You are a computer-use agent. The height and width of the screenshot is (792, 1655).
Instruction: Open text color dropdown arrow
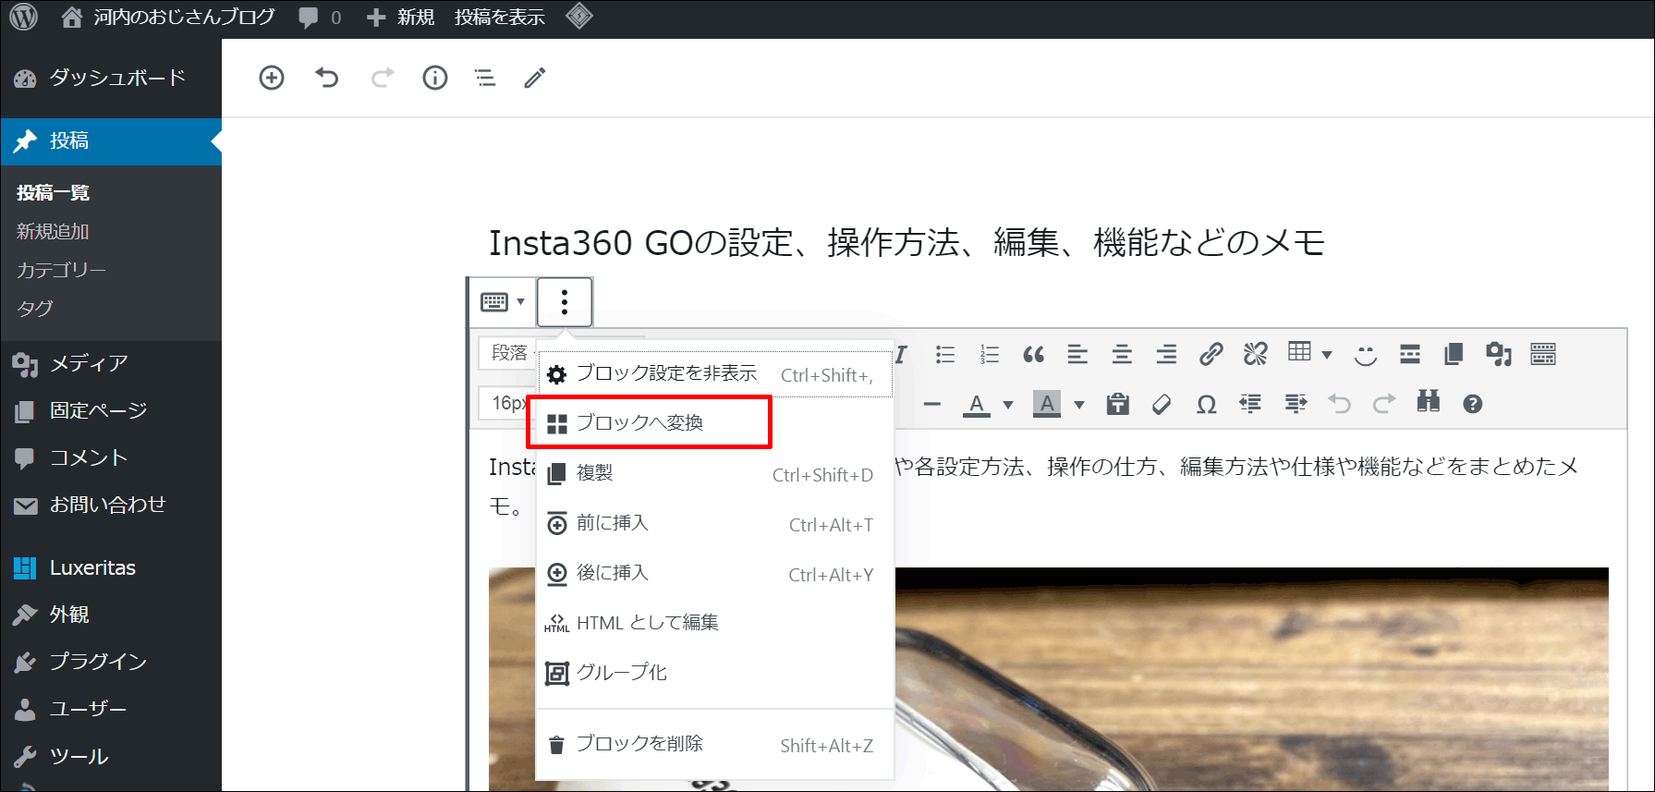1008,405
